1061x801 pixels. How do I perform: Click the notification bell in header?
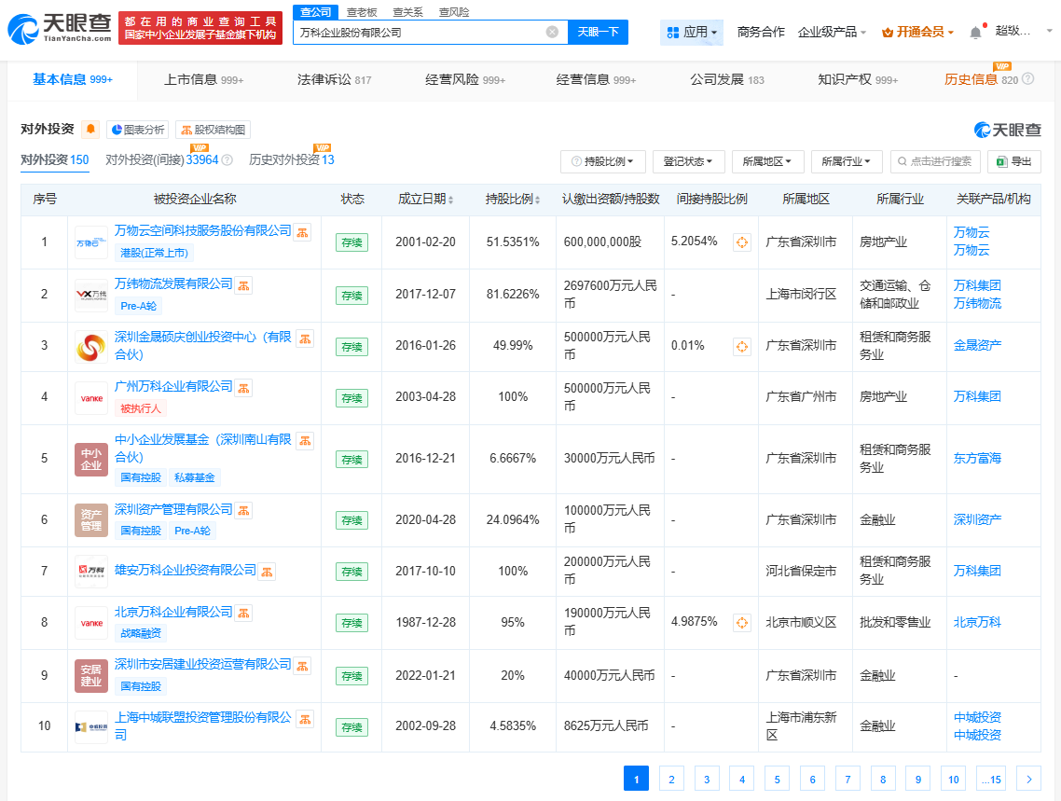975,32
